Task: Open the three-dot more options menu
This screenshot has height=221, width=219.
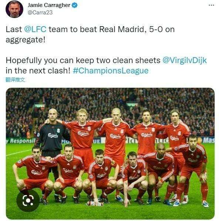Action: 211,5
